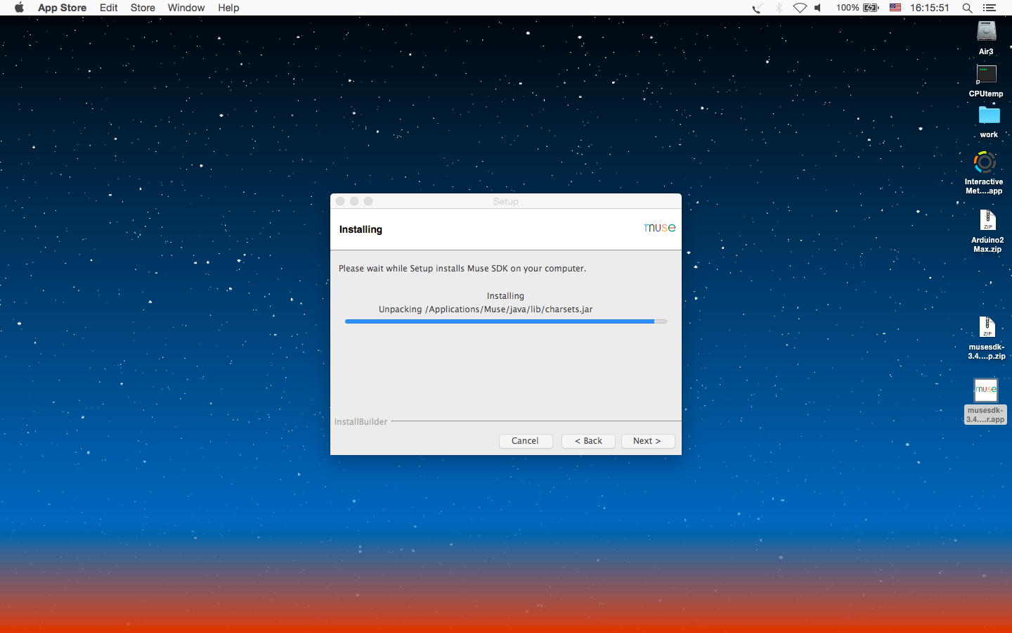Screen dimensions: 1012x633
Task: Click the menu bar clock showing 16:15:51
Action: coord(929,8)
